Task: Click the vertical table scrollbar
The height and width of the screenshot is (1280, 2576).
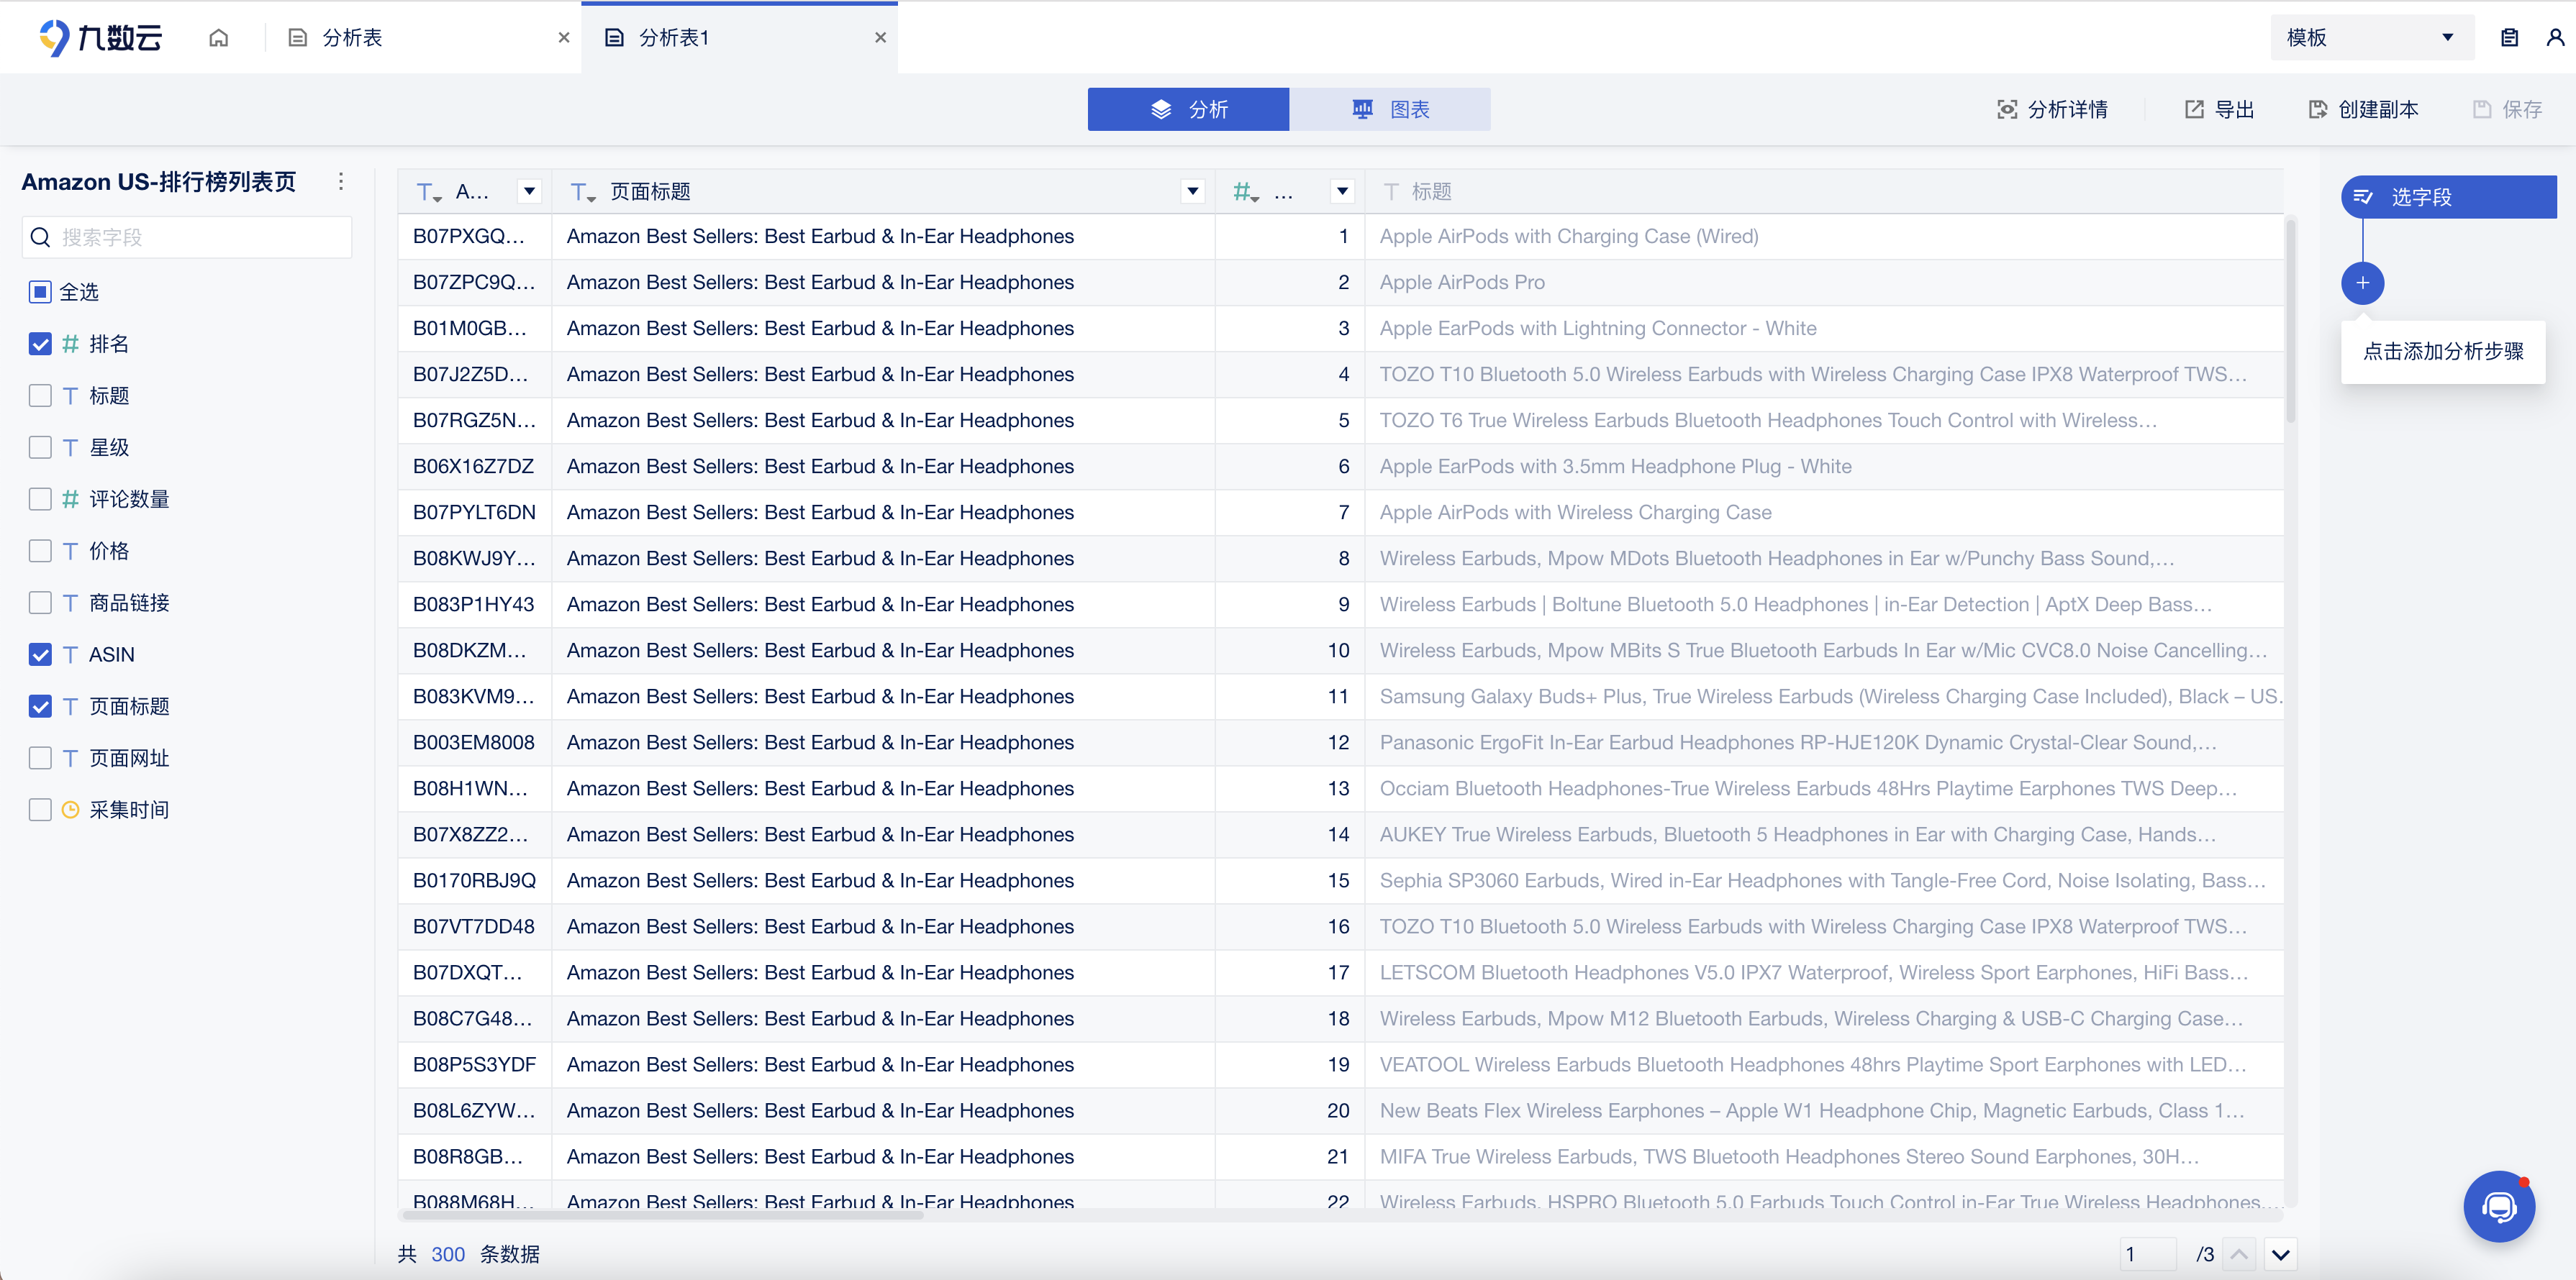Action: (x=2290, y=320)
